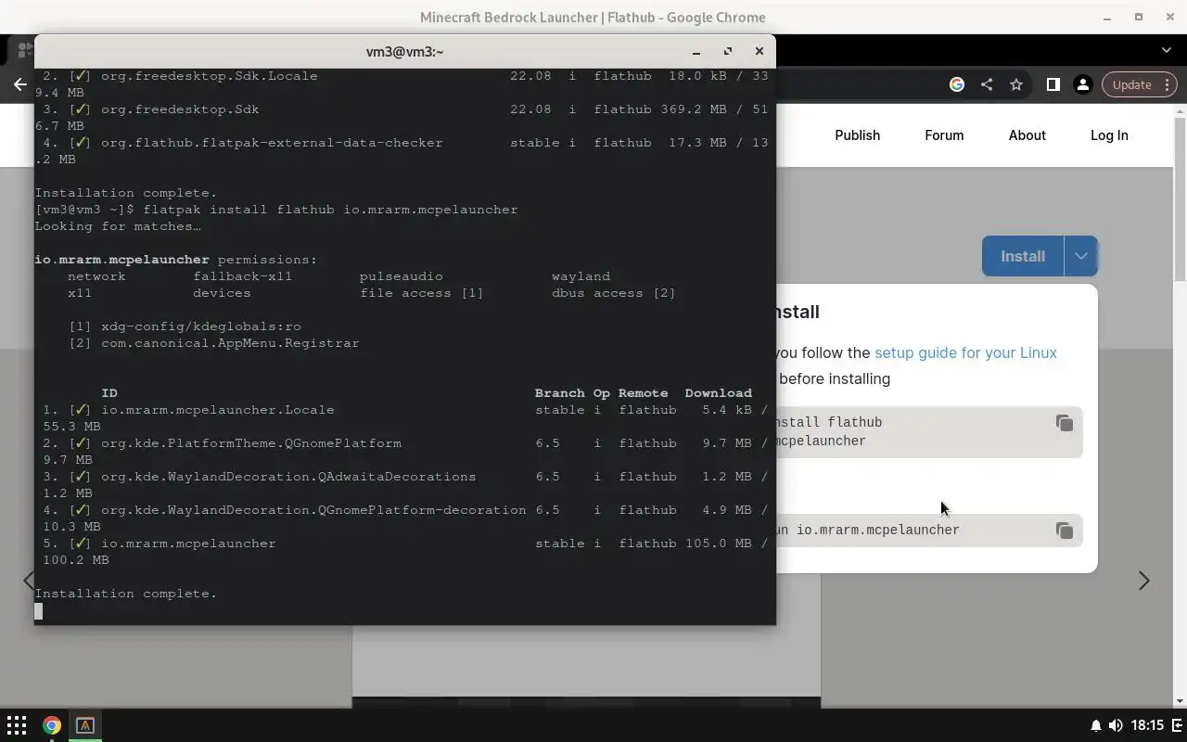The height and width of the screenshot is (742, 1187).
Task: Open Forum in Flathub navigation
Action: (x=944, y=135)
